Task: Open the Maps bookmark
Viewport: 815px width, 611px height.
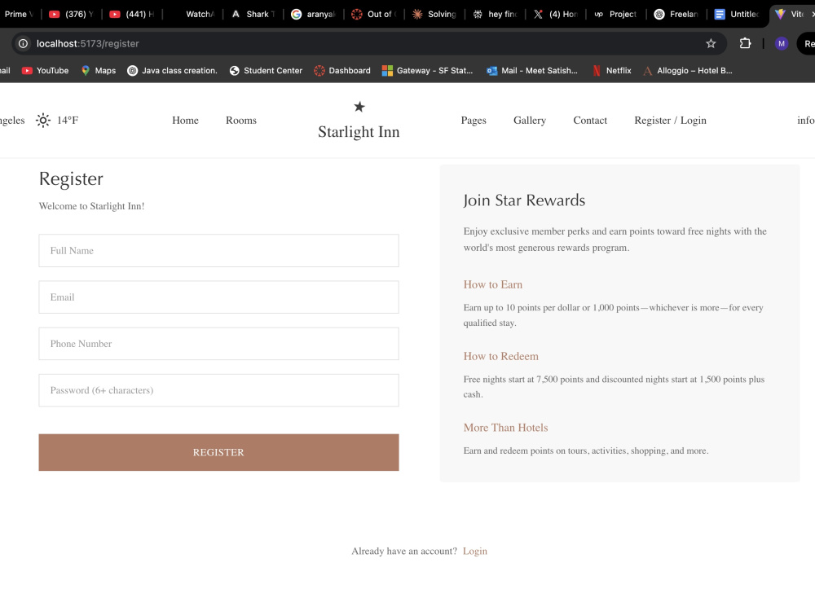Action: 99,71
